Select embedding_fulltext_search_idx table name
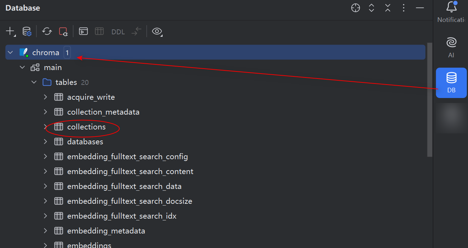The height and width of the screenshot is (248, 468). pos(122,216)
